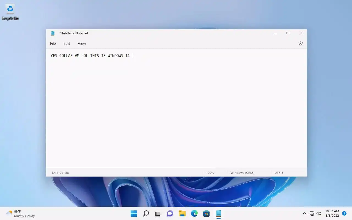352x220 pixels.
Task: Click the Notepad app icon in title bar
Action: [53, 33]
